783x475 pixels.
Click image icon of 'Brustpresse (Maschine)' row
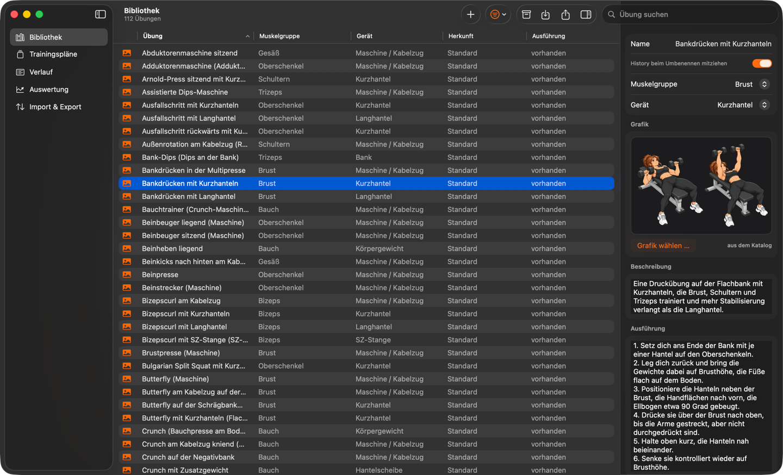(127, 353)
